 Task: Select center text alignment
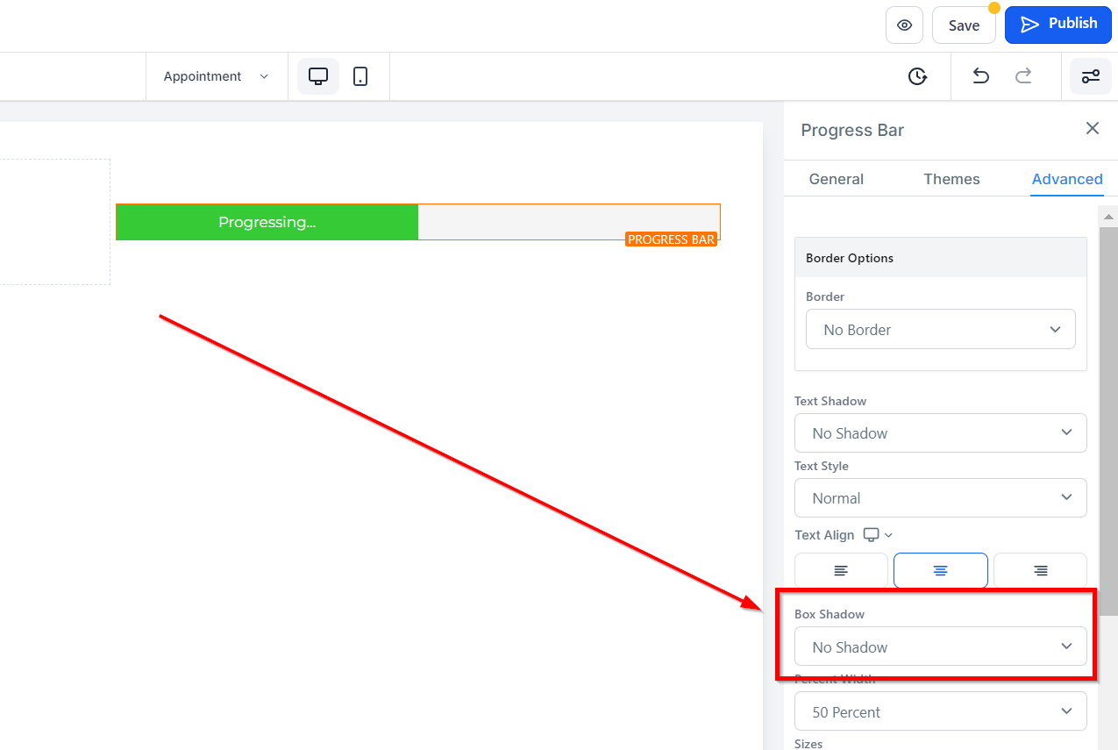(x=941, y=570)
